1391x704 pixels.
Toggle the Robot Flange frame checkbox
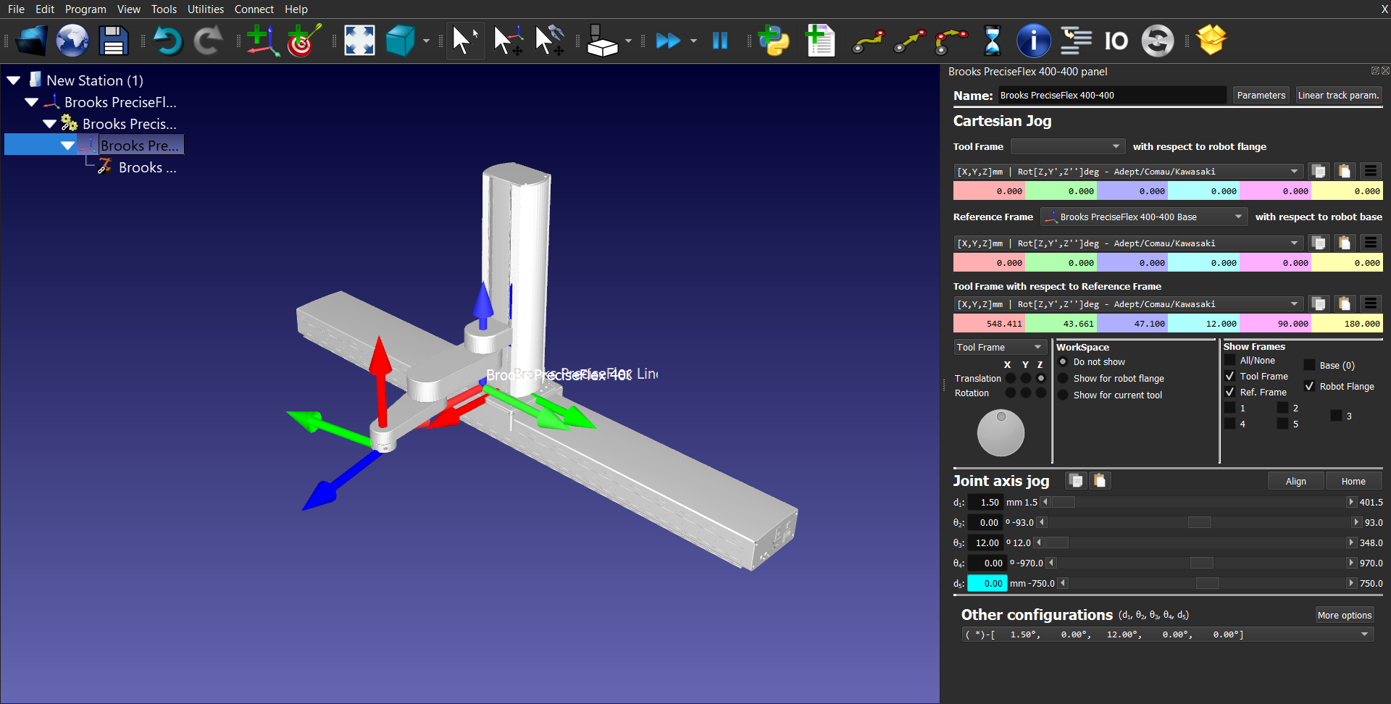pyautogui.click(x=1310, y=386)
